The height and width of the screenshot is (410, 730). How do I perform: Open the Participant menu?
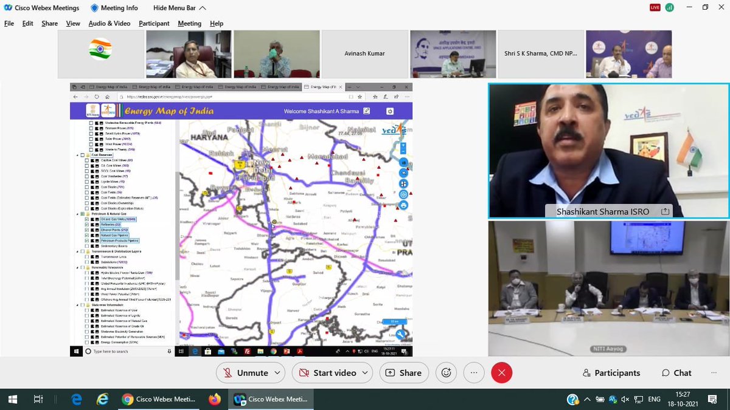click(x=154, y=23)
